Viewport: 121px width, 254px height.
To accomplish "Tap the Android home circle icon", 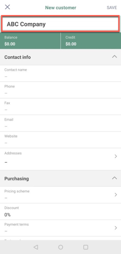I will tap(60, 247).
